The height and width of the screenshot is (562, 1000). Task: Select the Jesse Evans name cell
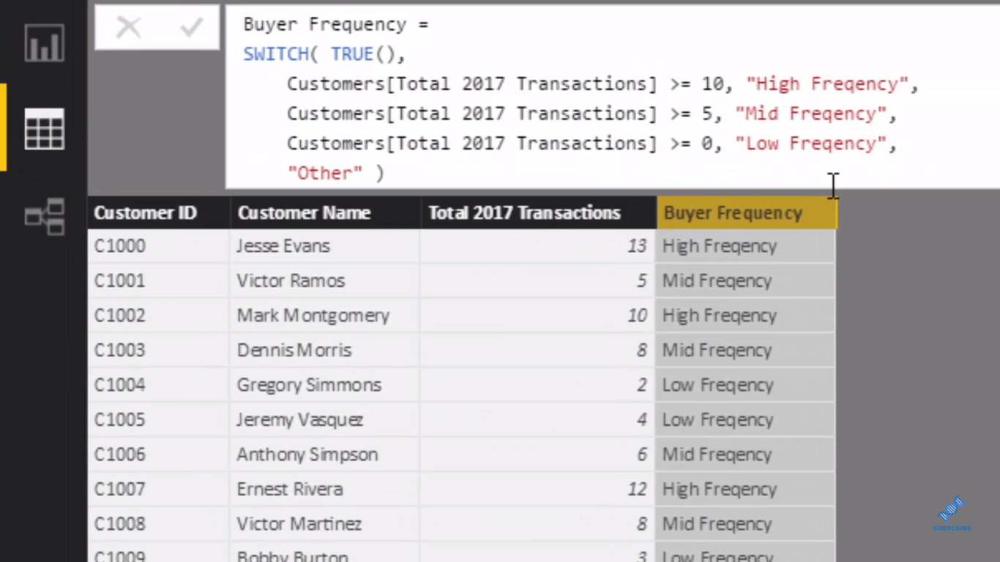[325, 246]
